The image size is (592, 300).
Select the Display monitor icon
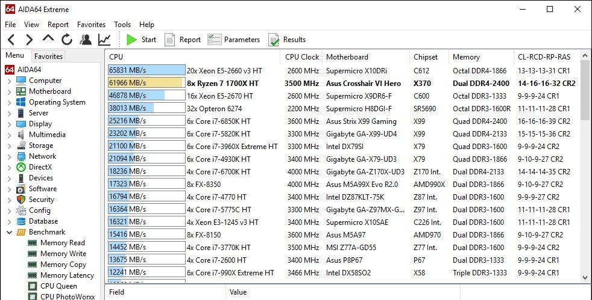pyautogui.click(x=21, y=124)
